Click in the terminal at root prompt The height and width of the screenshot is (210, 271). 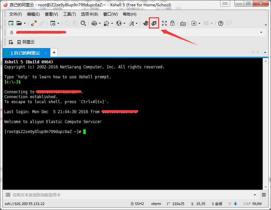(x=84, y=132)
